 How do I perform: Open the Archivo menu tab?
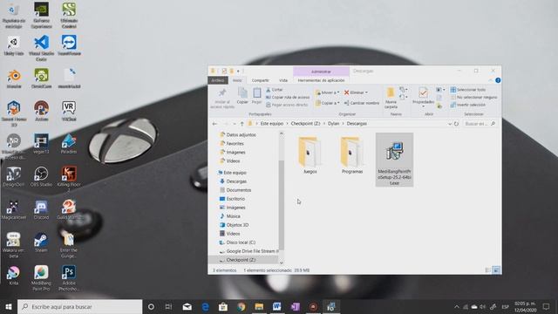click(218, 80)
